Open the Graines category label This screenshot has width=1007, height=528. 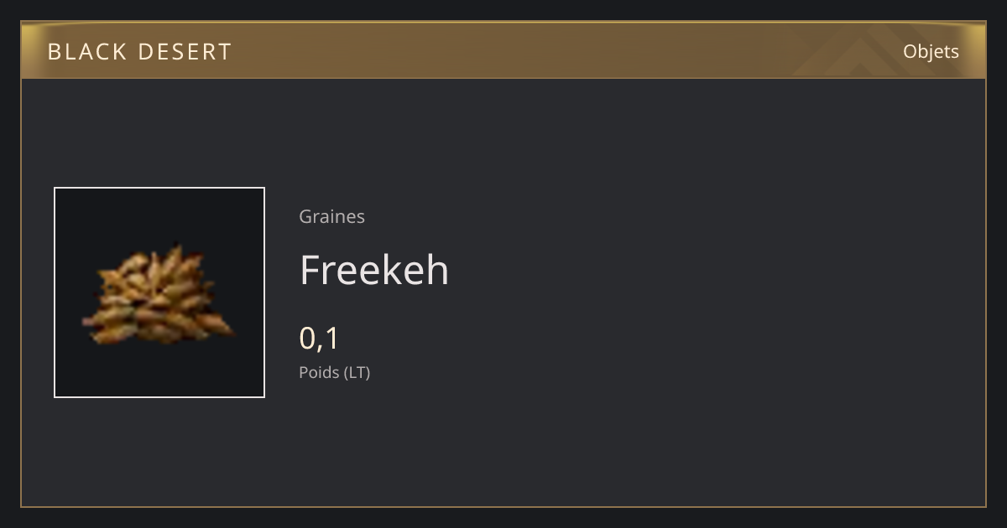[x=331, y=216]
